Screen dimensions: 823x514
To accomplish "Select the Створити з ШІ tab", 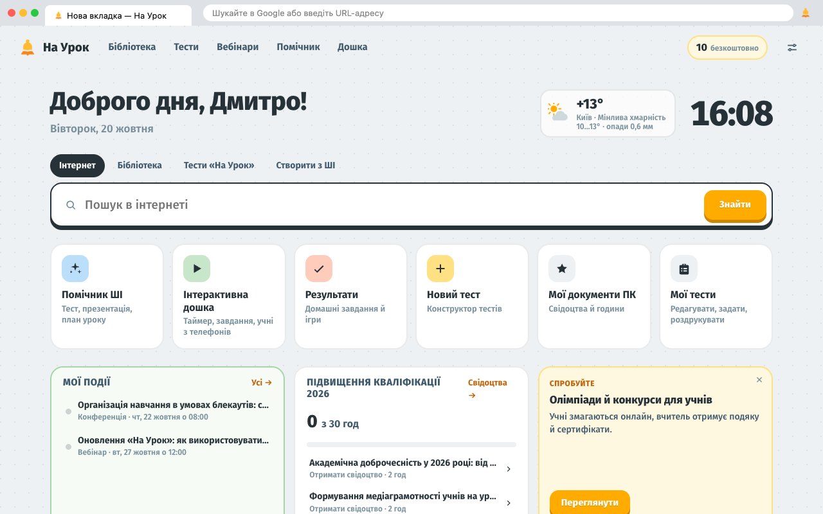I will pyautogui.click(x=305, y=165).
